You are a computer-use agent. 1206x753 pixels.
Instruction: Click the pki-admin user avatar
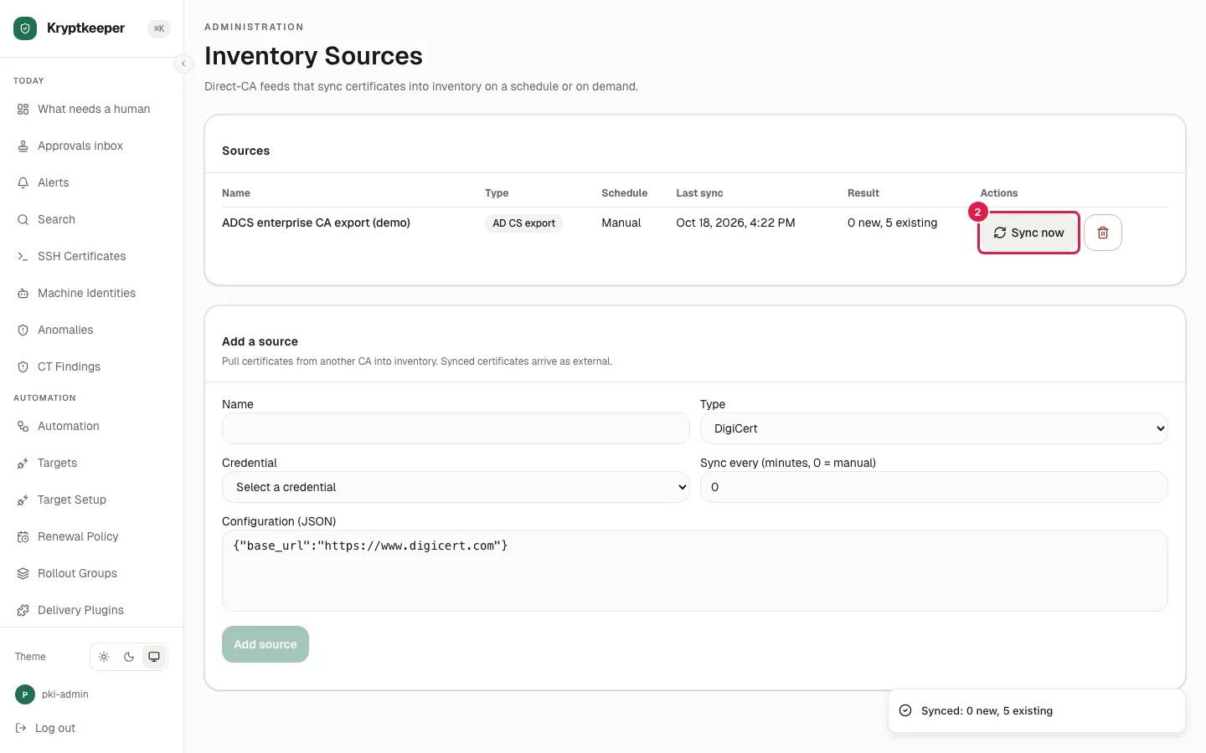click(x=25, y=694)
